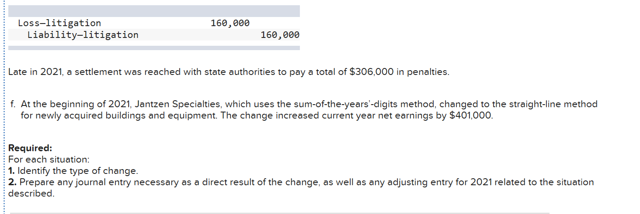Select the Liability—litigation account entry
640x214 pixels.
coord(83,35)
